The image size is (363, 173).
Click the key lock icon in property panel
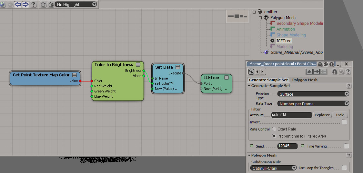click(251, 72)
